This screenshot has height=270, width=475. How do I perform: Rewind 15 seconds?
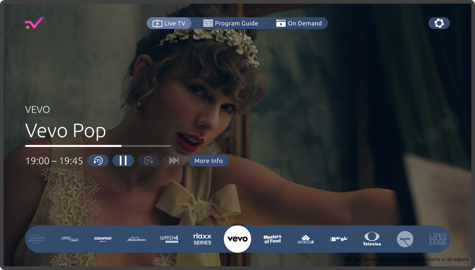(98, 160)
